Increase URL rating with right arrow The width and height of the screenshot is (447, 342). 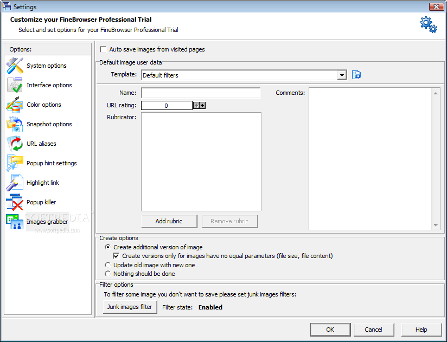pos(203,106)
